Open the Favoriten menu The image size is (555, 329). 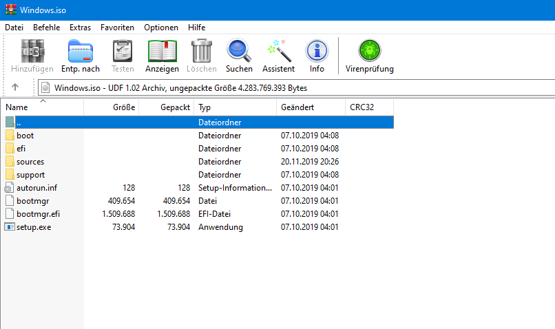[117, 28]
